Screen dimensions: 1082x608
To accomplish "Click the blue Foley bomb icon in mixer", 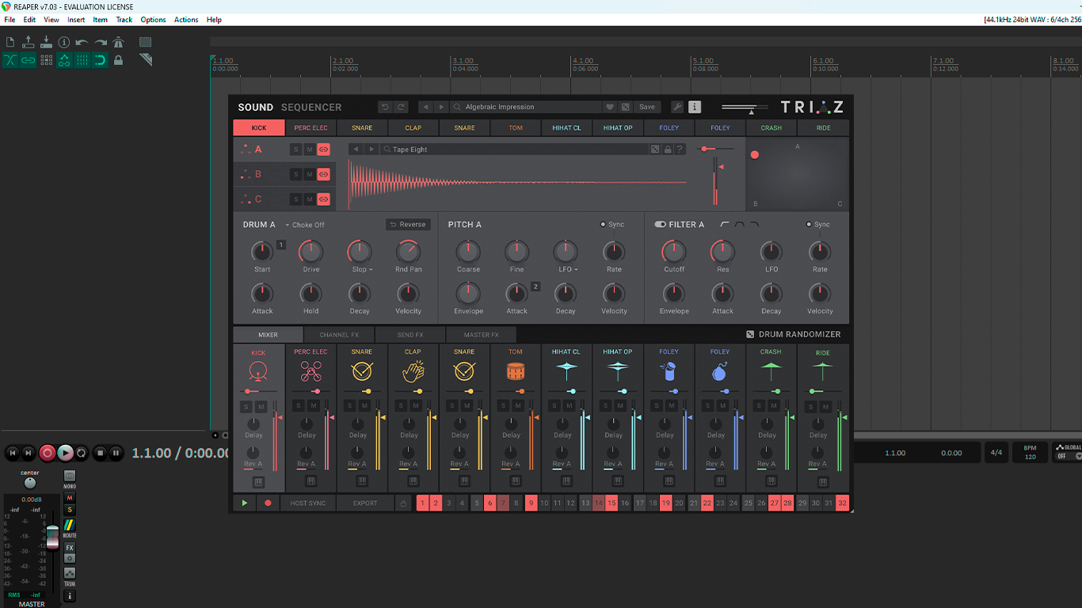I will [720, 370].
